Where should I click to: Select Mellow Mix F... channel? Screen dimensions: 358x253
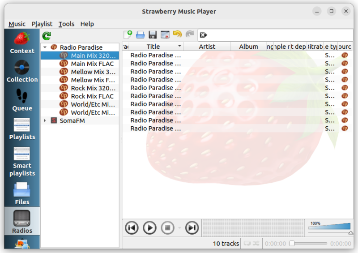tap(80, 80)
